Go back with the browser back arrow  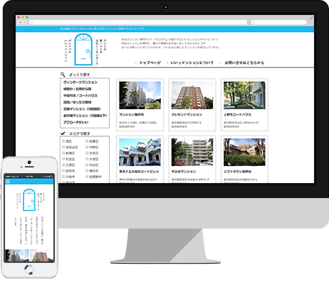(x=20, y=22)
